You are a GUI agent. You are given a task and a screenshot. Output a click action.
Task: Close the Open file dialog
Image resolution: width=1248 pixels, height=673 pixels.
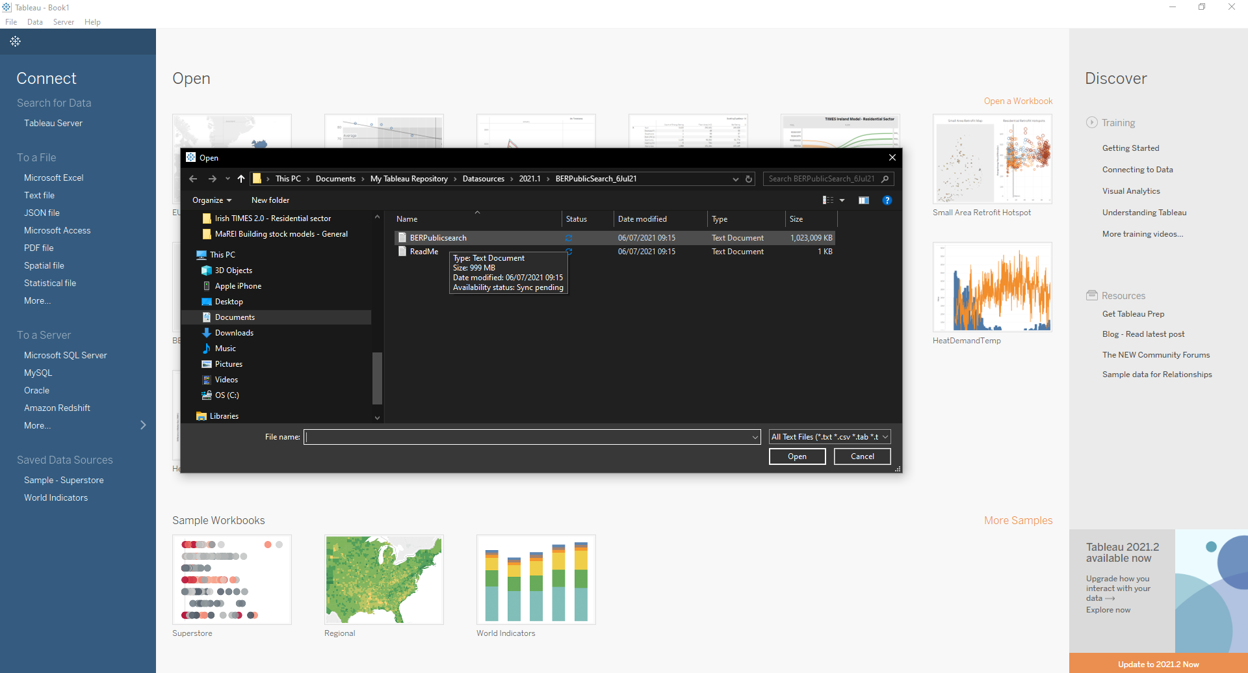tap(892, 157)
